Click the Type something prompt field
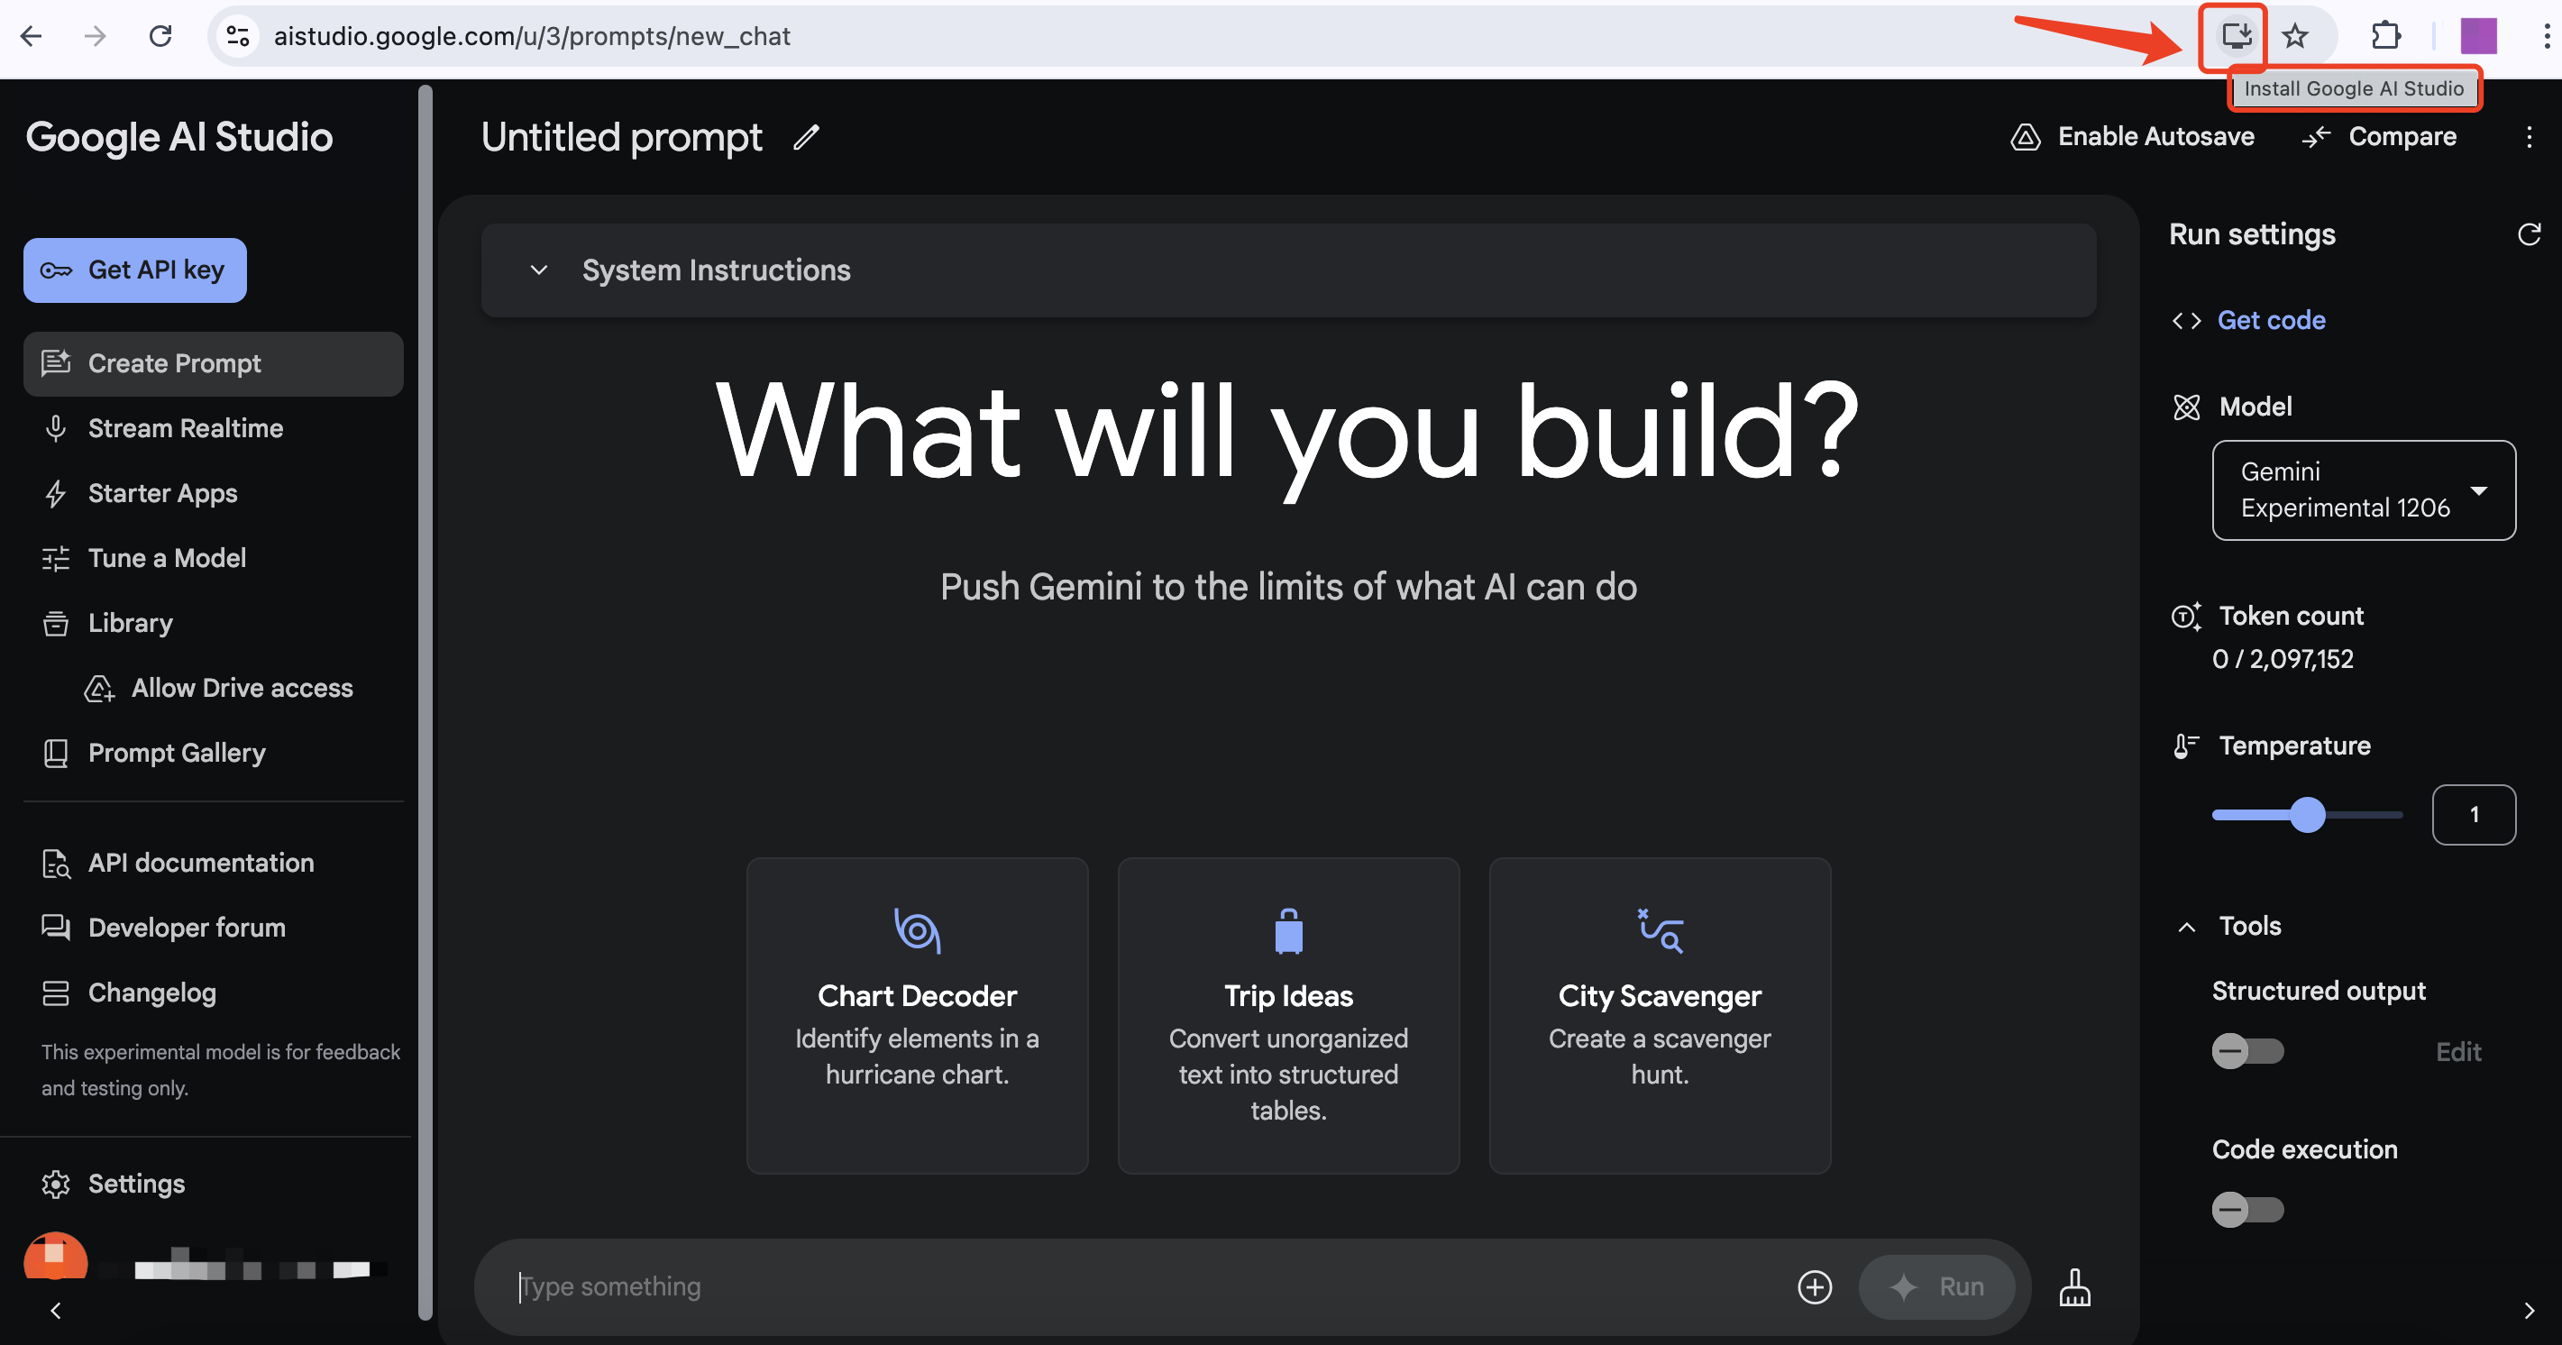2562x1345 pixels. [x=1144, y=1286]
